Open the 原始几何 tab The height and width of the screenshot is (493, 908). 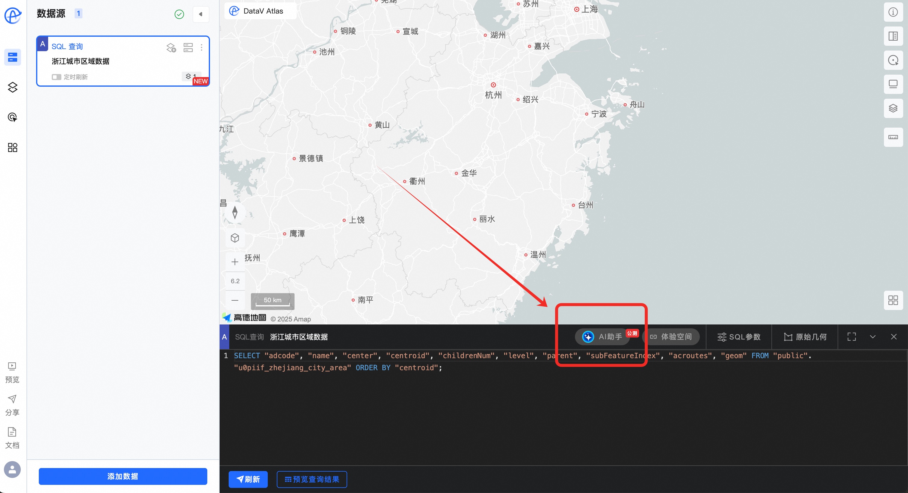tap(805, 337)
